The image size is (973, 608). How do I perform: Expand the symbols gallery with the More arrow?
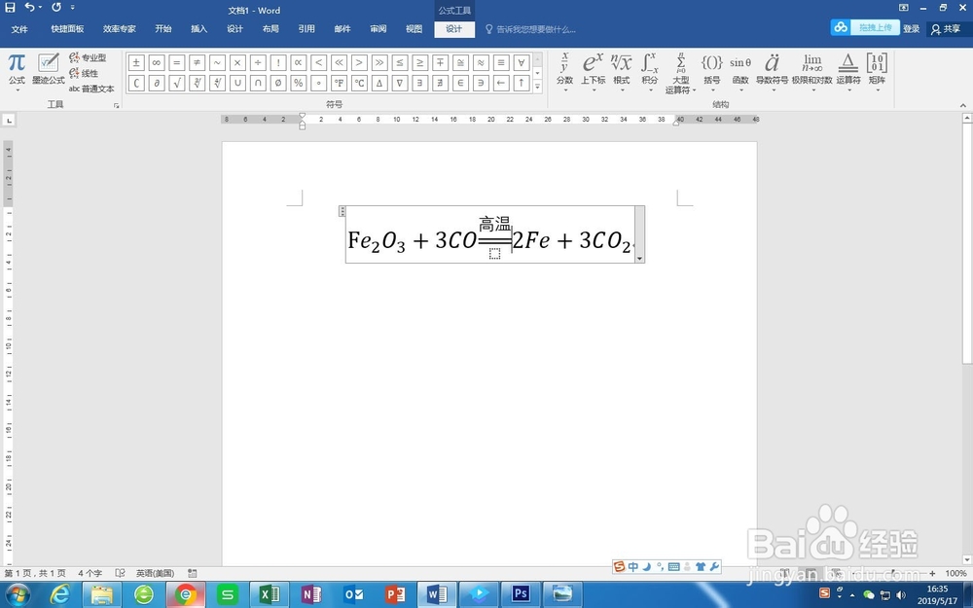537,87
